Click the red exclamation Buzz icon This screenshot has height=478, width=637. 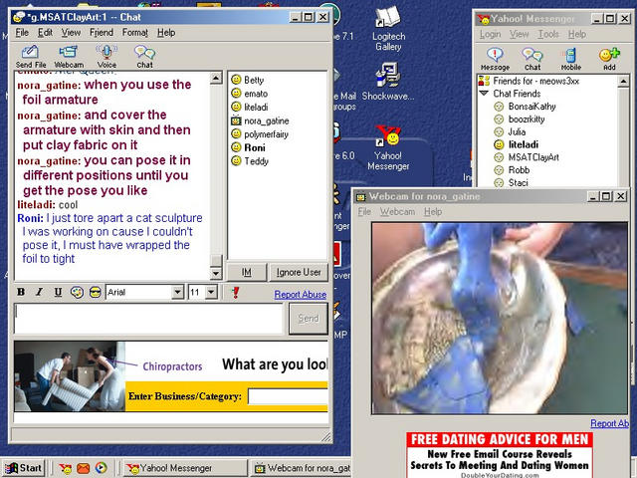click(235, 292)
